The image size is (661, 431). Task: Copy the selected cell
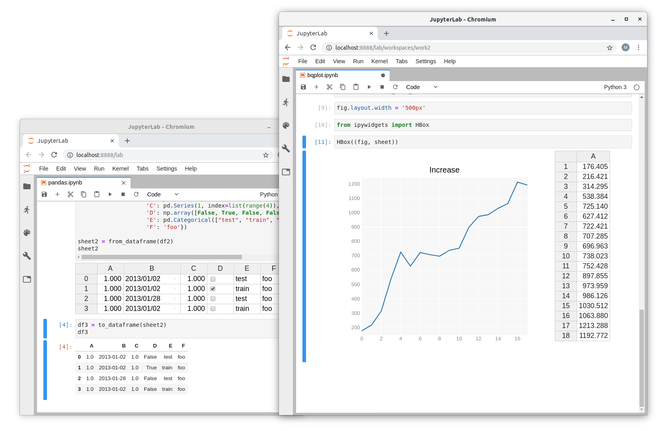point(343,87)
